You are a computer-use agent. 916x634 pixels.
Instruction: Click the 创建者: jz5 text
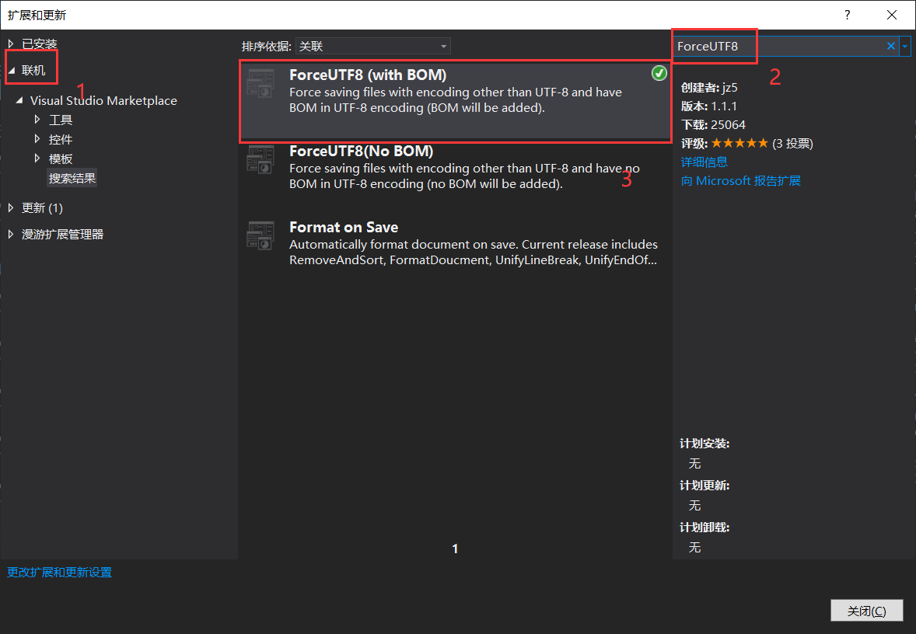point(709,88)
